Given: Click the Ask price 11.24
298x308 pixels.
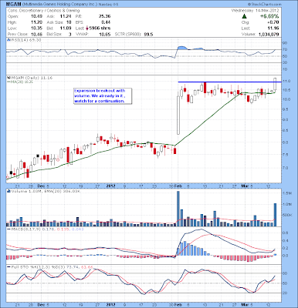Looking at the screenshot, I should point(66,16).
